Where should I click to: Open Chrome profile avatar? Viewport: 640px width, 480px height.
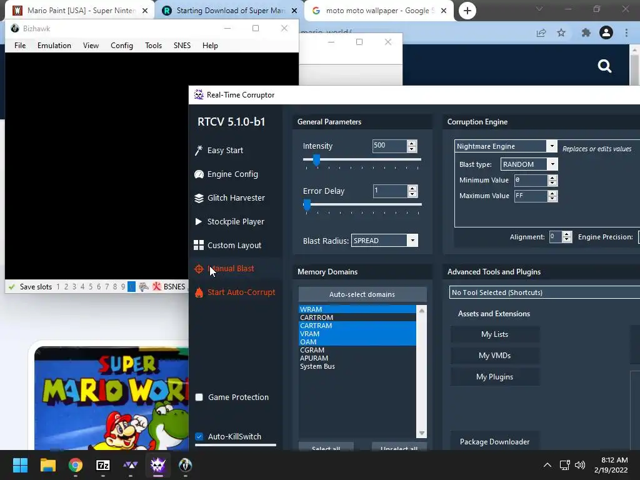click(x=606, y=32)
